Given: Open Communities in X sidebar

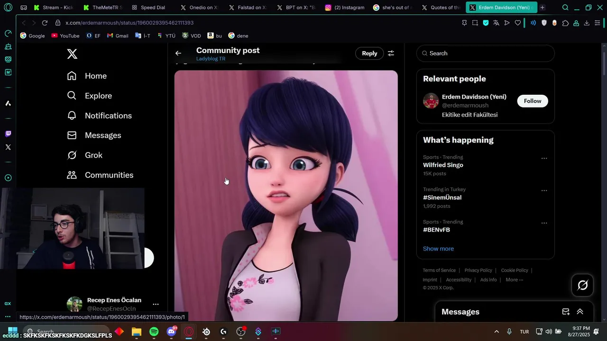Looking at the screenshot, I should click(100, 175).
